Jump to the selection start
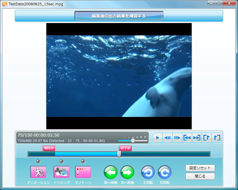Screen dimensions: 238x190 pyautogui.click(x=187, y=138)
